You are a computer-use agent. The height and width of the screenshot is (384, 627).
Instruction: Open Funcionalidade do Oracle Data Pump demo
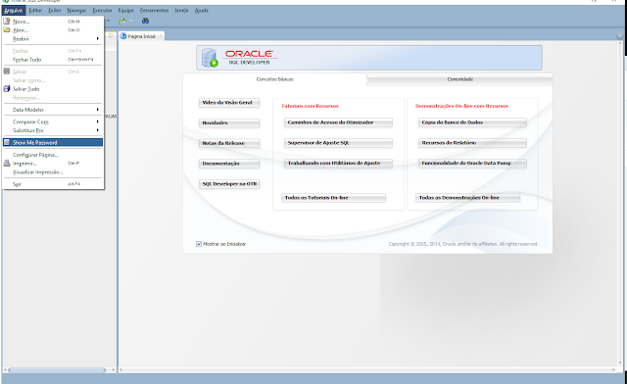click(x=472, y=164)
